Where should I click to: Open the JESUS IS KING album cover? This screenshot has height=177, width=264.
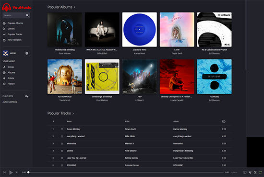[x=139, y=30]
